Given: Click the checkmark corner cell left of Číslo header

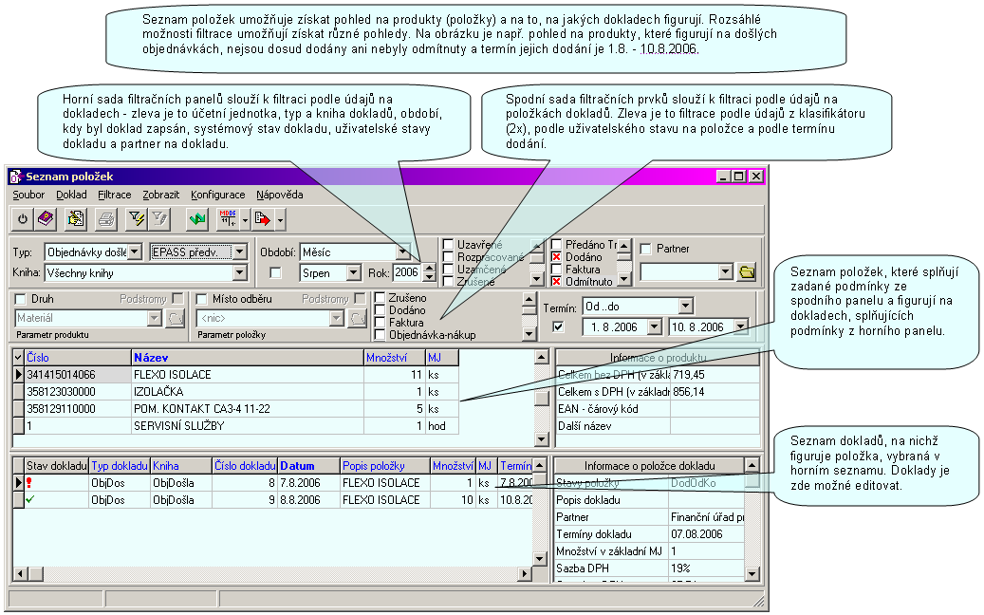Looking at the screenshot, I should [x=19, y=358].
